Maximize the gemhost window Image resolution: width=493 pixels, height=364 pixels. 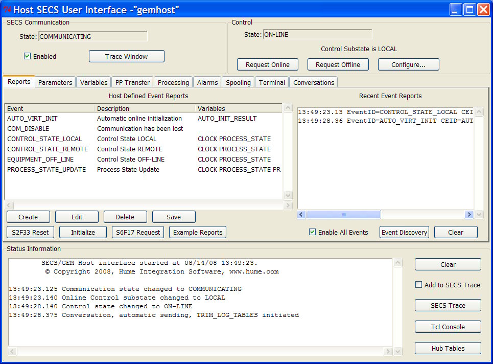pyautogui.click(x=469, y=10)
